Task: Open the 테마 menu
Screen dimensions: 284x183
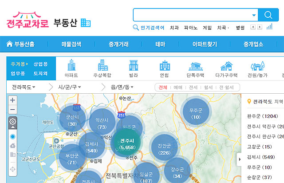Action: [x=160, y=44]
